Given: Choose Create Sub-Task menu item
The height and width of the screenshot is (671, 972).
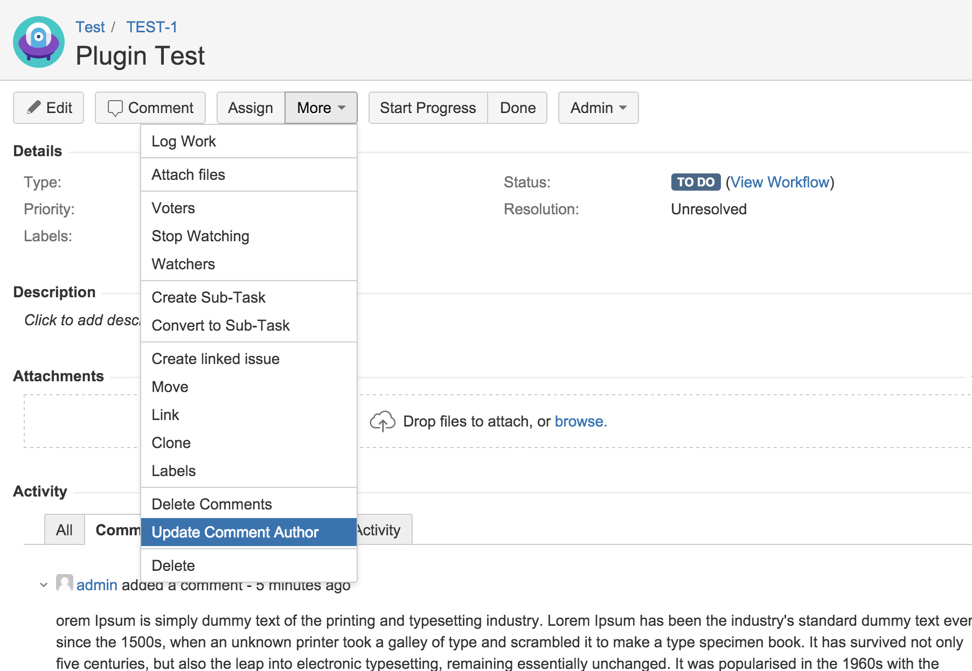Looking at the screenshot, I should (249, 297).
